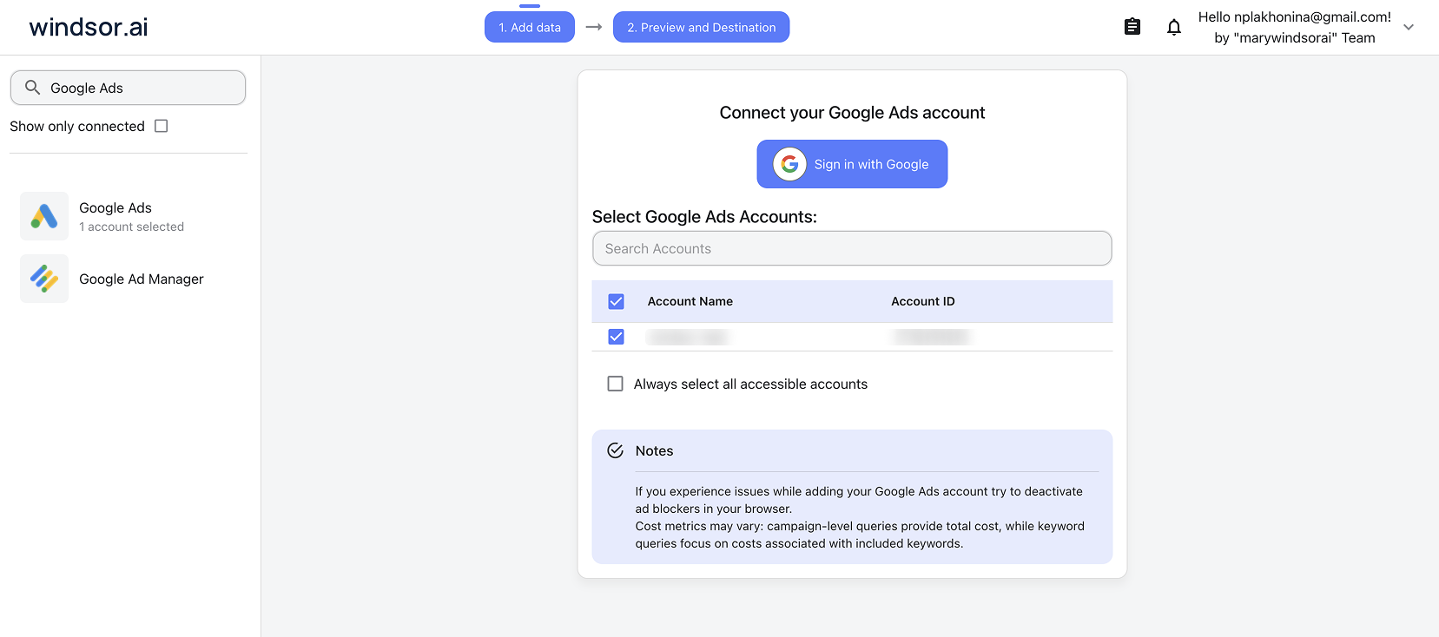Go to step 2. Preview and Destination

[x=702, y=27]
